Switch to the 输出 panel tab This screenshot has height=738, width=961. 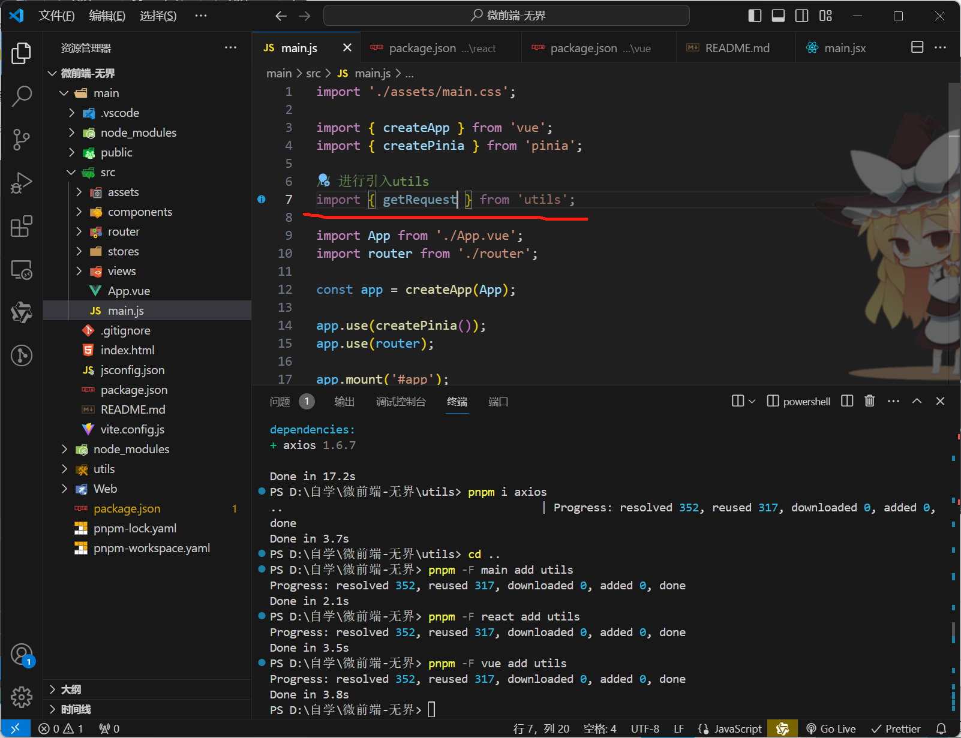pos(344,401)
